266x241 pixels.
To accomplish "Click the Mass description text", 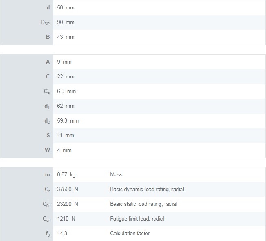I will click(116, 175).
